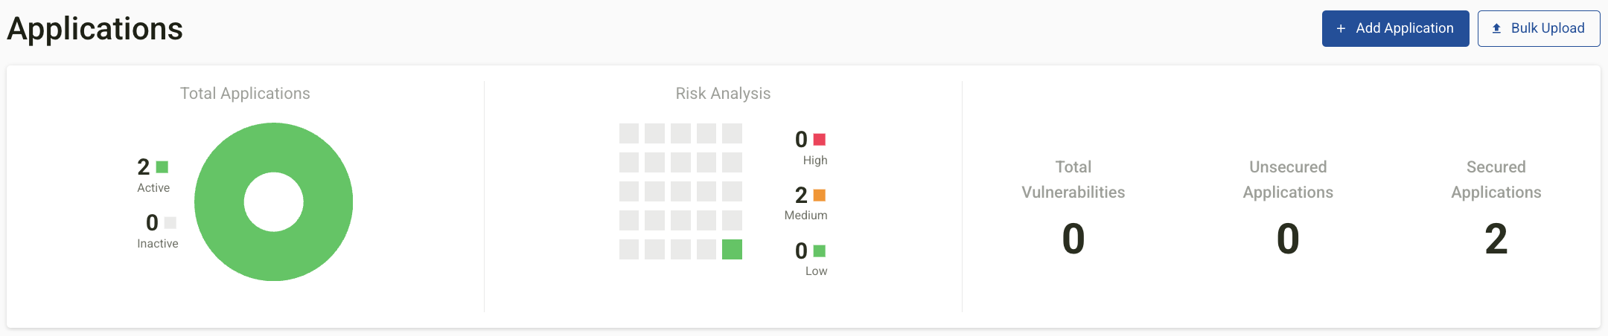Click the Bulk Upload button
Screen dimensions: 1608x336
click(1539, 28)
